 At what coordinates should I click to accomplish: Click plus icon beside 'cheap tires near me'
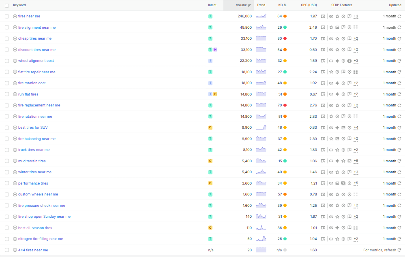[x=15, y=38]
